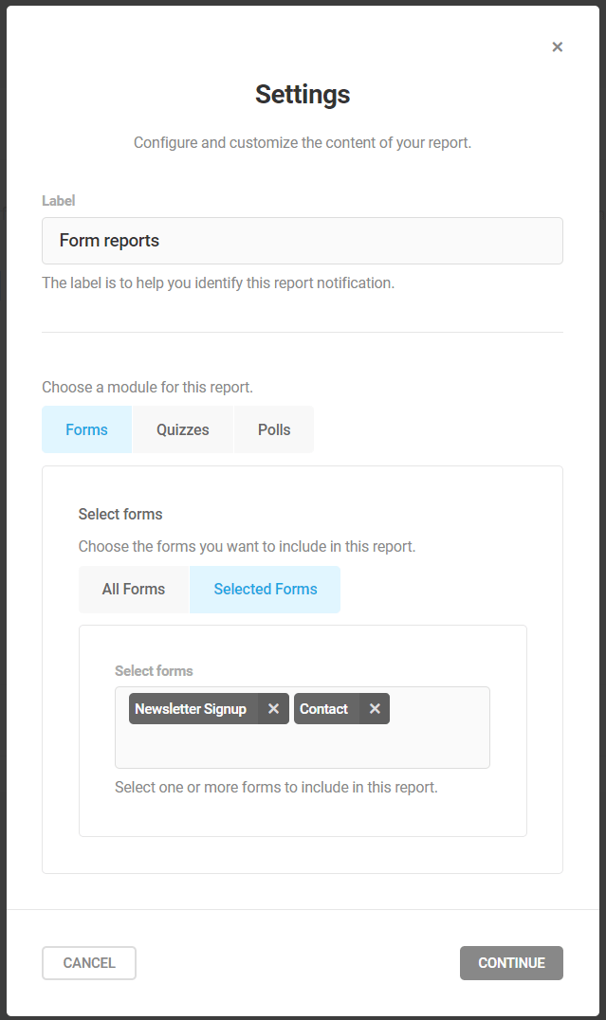This screenshot has height=1020, width=606.
Task: Click 'Configure and customize the content' description
Action: coord(303,142)
